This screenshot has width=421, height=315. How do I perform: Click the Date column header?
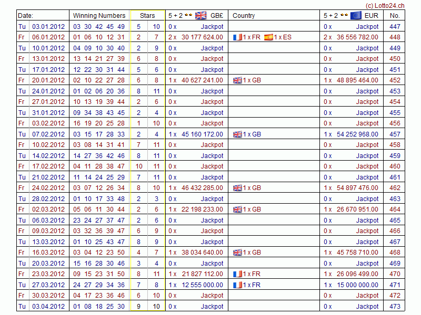[x=26, y=16]
